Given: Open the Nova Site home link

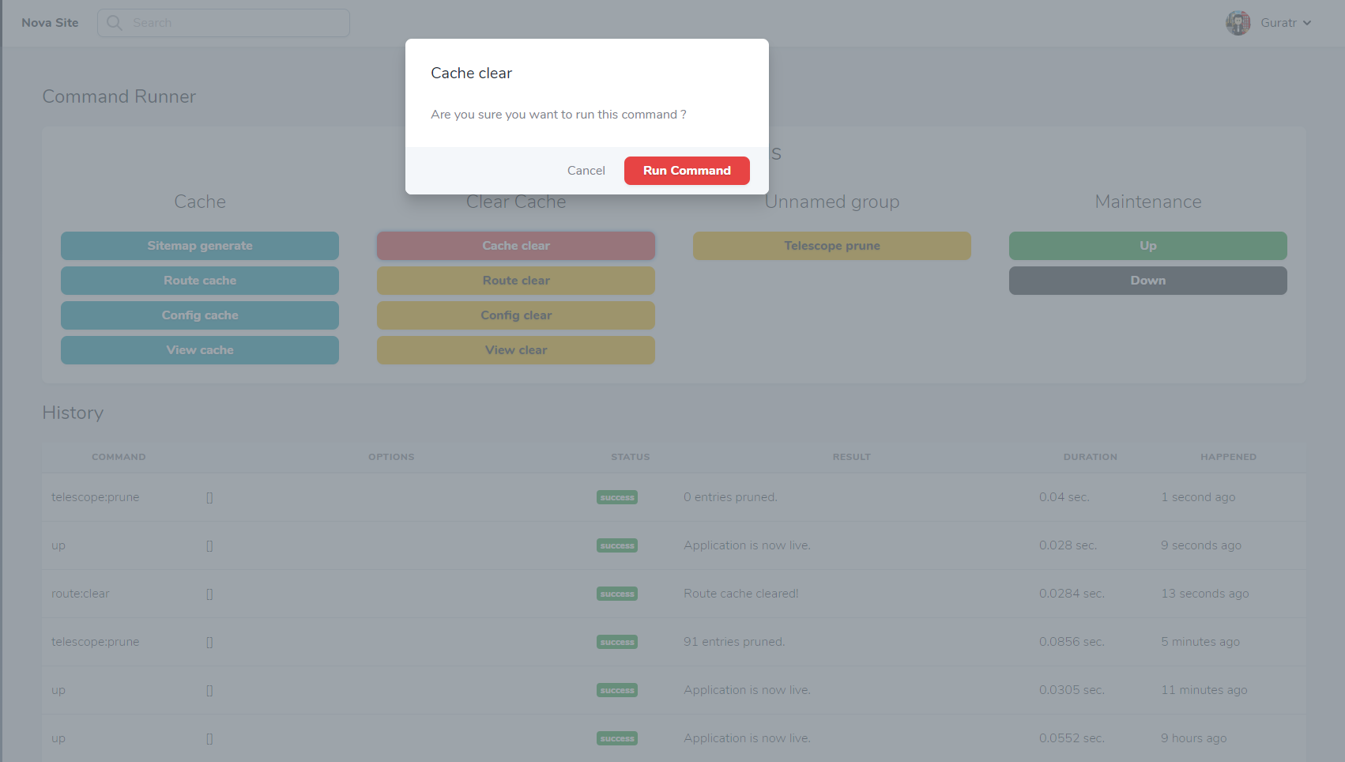Looking at the screenshot, I should [50, 23].
